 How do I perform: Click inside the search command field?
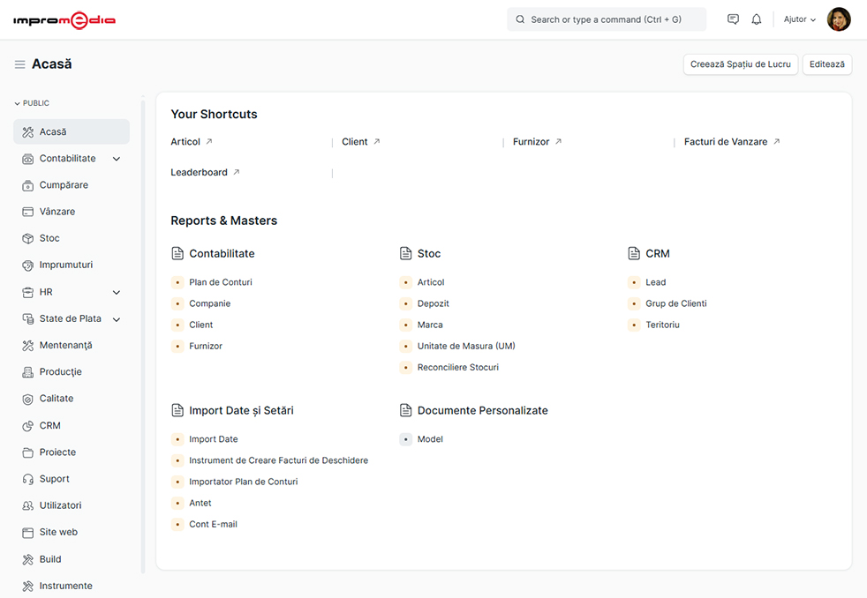point(607,19)
